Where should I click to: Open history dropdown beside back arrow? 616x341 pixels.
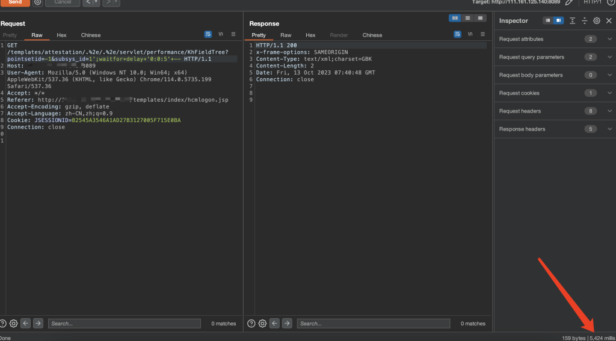(96, 2)
